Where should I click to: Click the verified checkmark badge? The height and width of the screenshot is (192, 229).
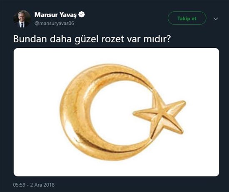pos(82,14)
